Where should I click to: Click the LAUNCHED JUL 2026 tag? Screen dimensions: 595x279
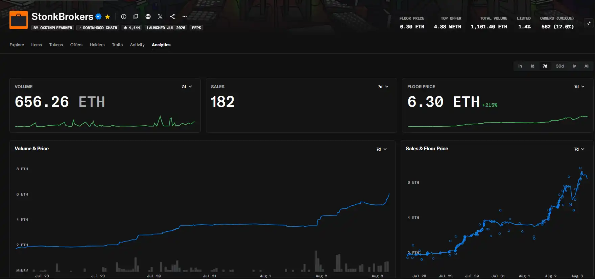point(166,28)
